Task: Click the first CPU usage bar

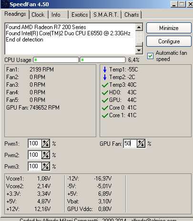Action: (56, 60)
